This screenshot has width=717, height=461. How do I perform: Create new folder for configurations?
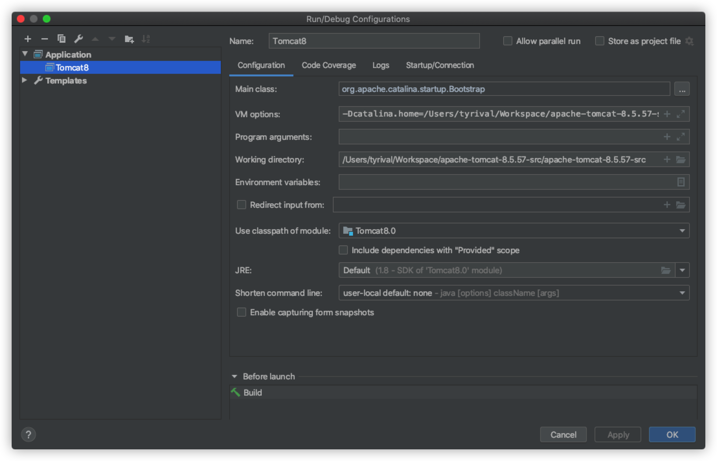click(129, 39)
